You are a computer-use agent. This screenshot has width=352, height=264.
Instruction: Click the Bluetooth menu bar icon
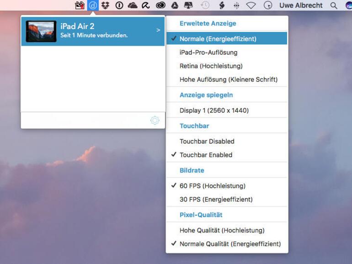[236, 5]
